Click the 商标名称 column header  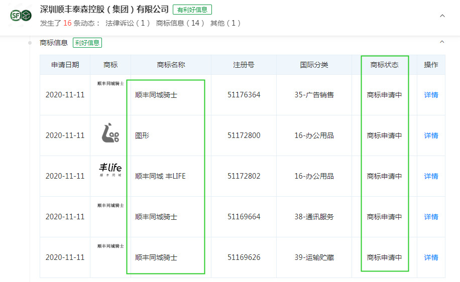[171, 65]
